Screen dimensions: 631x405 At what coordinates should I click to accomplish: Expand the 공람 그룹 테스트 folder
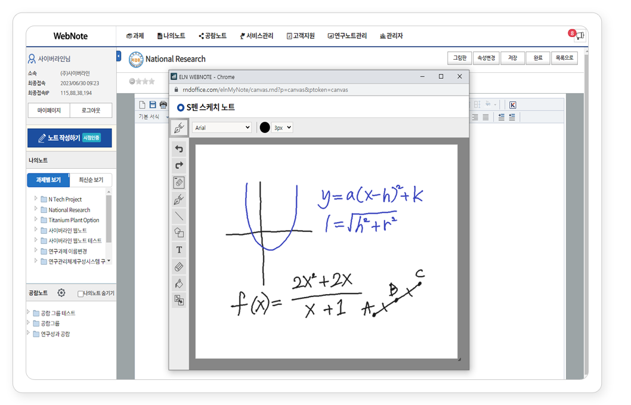click(x=29, y=313)
